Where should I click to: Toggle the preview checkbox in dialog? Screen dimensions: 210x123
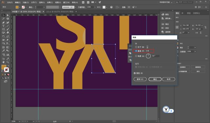[135, 73]
